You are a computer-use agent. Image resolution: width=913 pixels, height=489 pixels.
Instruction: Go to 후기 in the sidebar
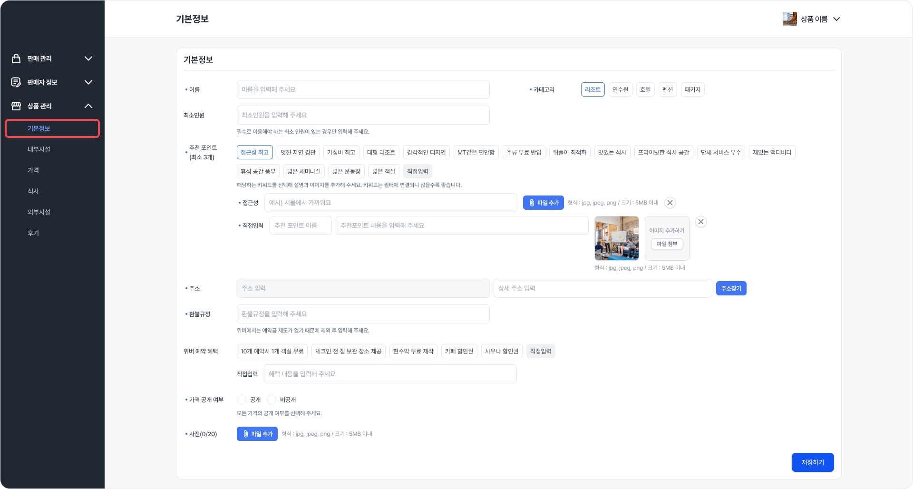(x=33, y=233)
